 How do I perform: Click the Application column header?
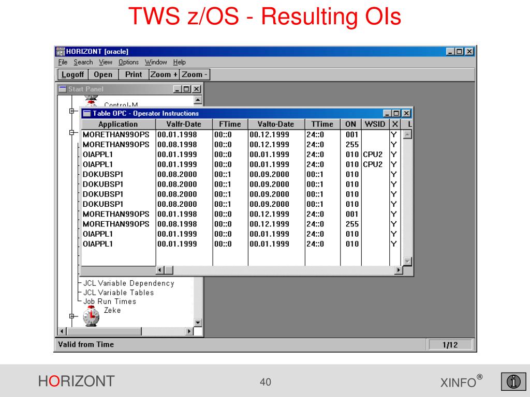point(119,124)
